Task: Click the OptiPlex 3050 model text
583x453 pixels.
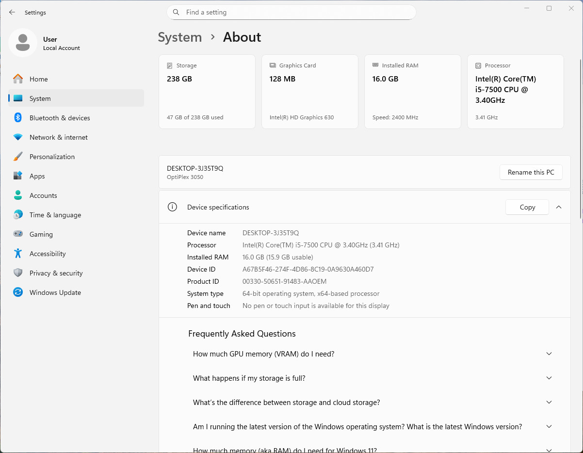Action: pyautogui.click(x=185, y=177)
